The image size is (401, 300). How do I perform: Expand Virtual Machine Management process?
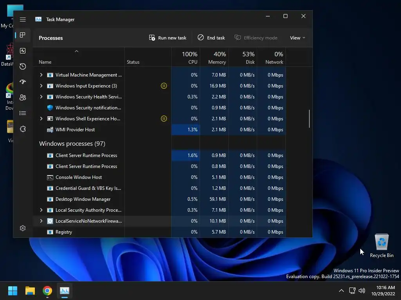point(41,75)
